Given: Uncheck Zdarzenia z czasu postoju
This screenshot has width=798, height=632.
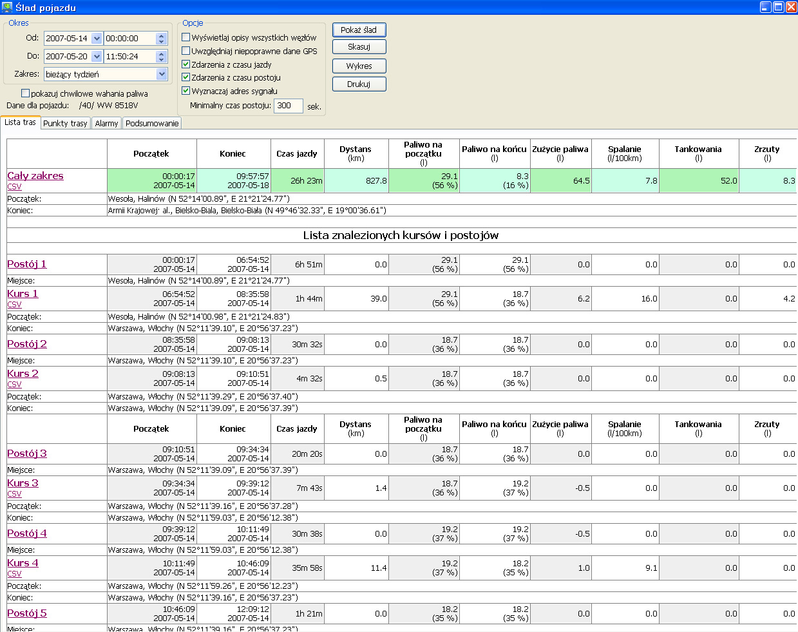Looking at the screenshot, I should pos(186,77).
